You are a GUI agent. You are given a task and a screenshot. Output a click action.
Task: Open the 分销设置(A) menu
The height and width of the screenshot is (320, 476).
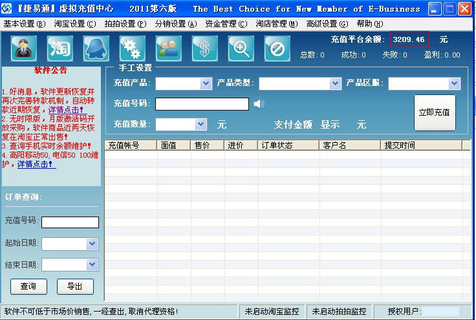[176, 24]
